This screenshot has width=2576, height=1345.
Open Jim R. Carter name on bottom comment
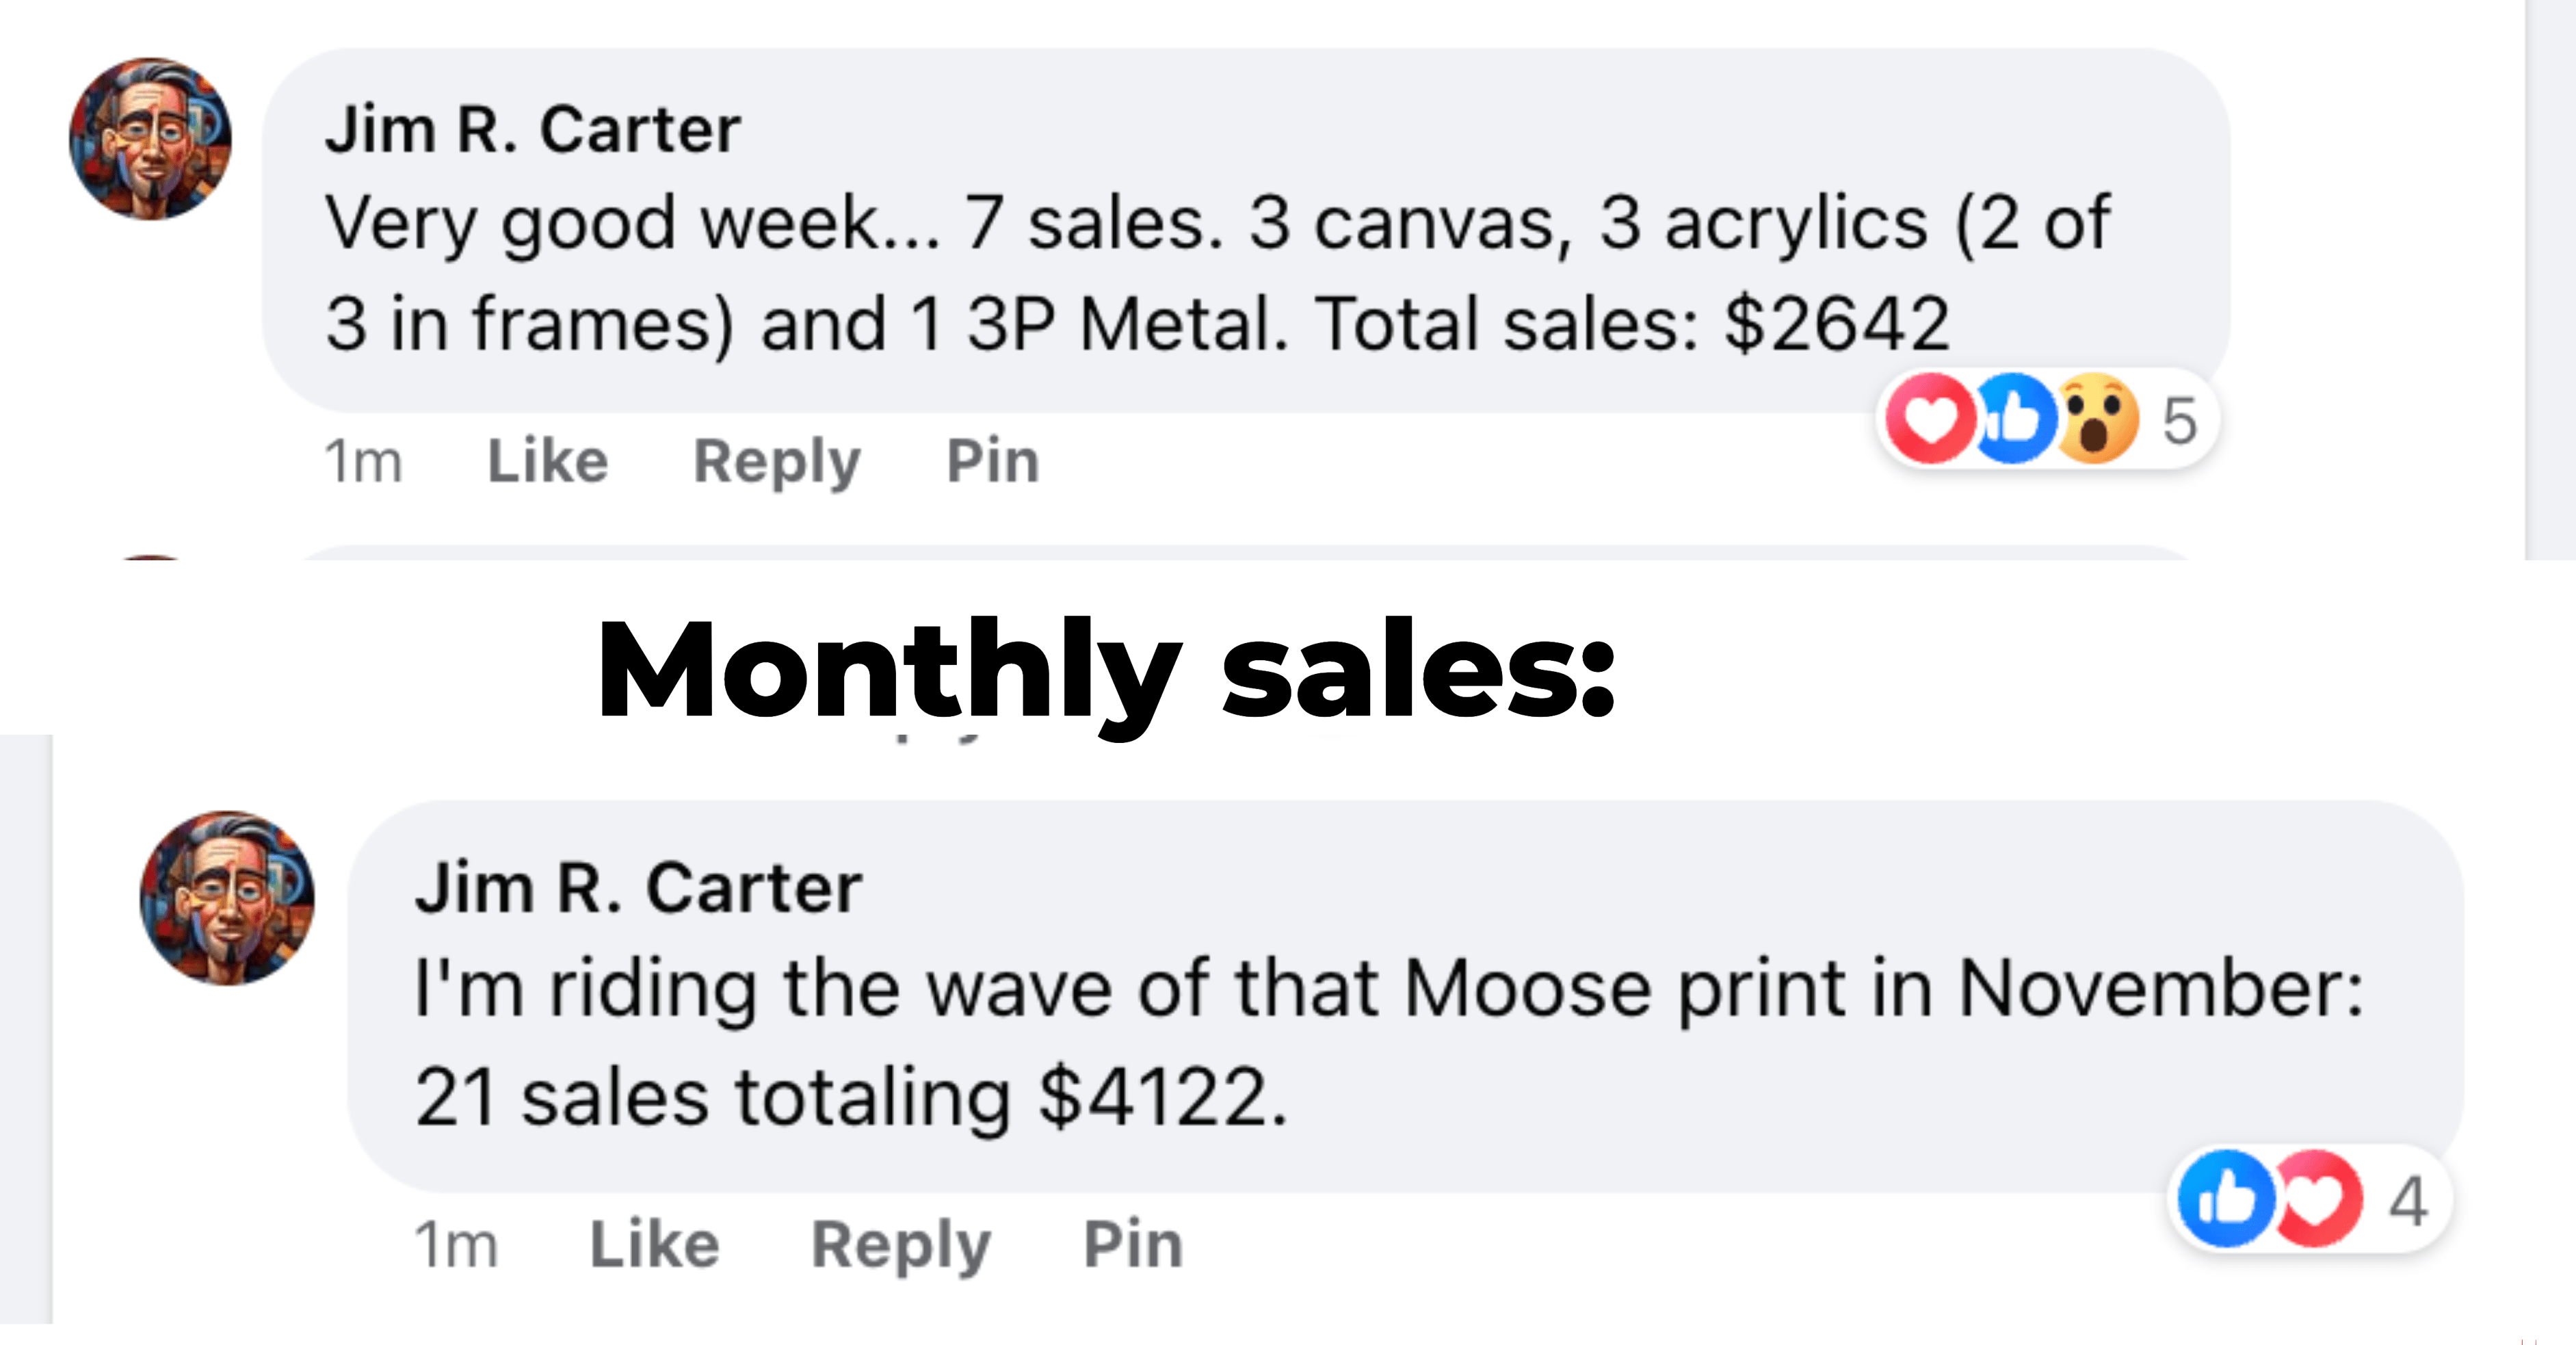click(x=639, y=888)
